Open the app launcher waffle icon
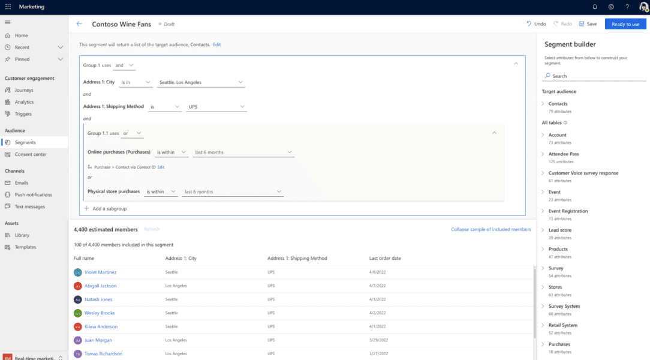This screenshot has width=650, height=360. click(8, 7)
